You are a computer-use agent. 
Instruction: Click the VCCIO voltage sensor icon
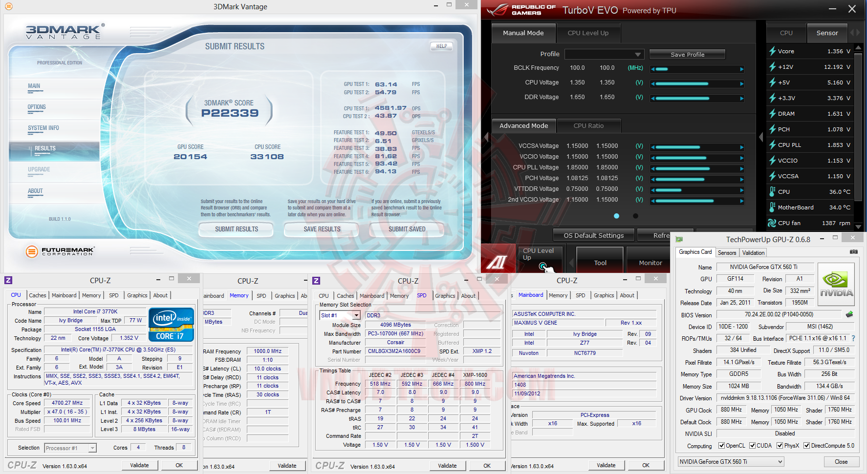coord(772,161)
